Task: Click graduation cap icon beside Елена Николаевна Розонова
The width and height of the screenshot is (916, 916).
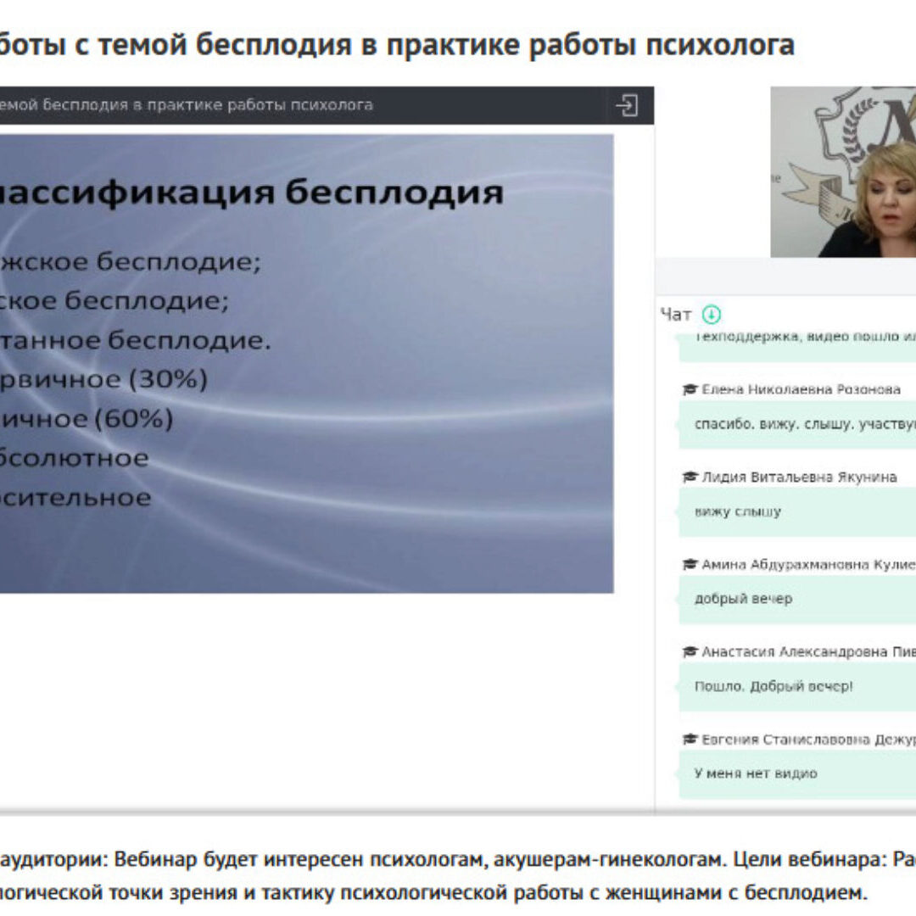Action: pyautogui.click(x=690, y=389)
